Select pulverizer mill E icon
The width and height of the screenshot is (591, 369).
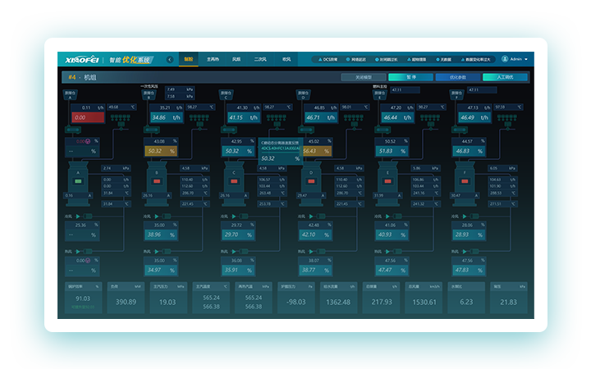(387, 184)
